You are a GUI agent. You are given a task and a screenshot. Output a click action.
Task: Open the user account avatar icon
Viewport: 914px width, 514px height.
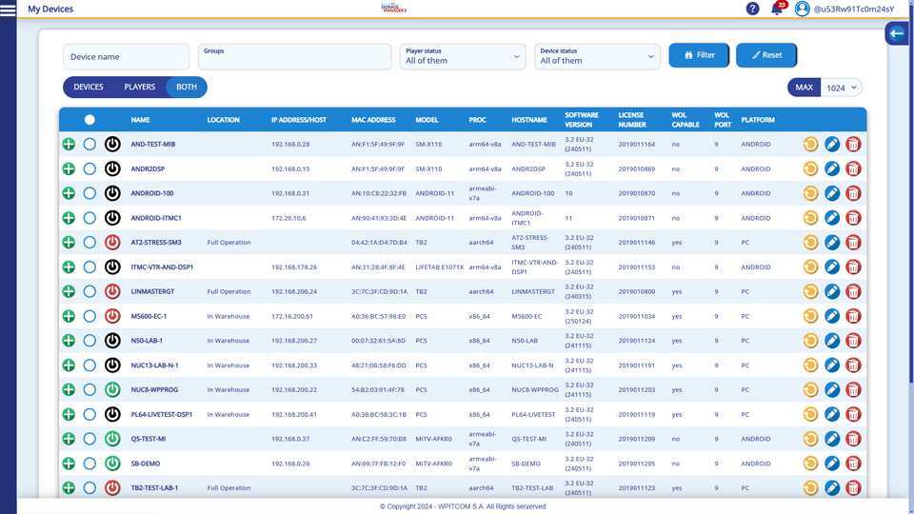pyautogui.click(x=802, y=9)
